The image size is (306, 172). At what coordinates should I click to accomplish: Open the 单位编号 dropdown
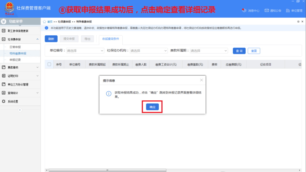[85, 51]
